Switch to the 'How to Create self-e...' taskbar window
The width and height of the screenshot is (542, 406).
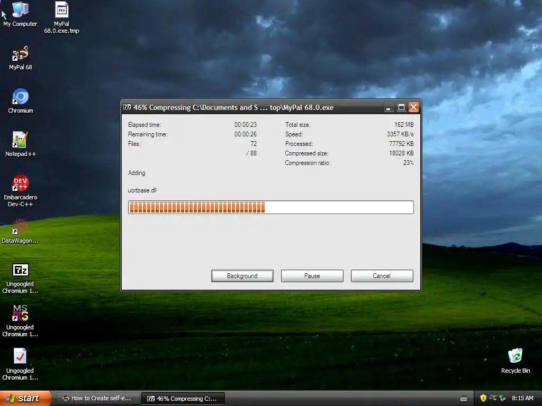click(98, 398)
